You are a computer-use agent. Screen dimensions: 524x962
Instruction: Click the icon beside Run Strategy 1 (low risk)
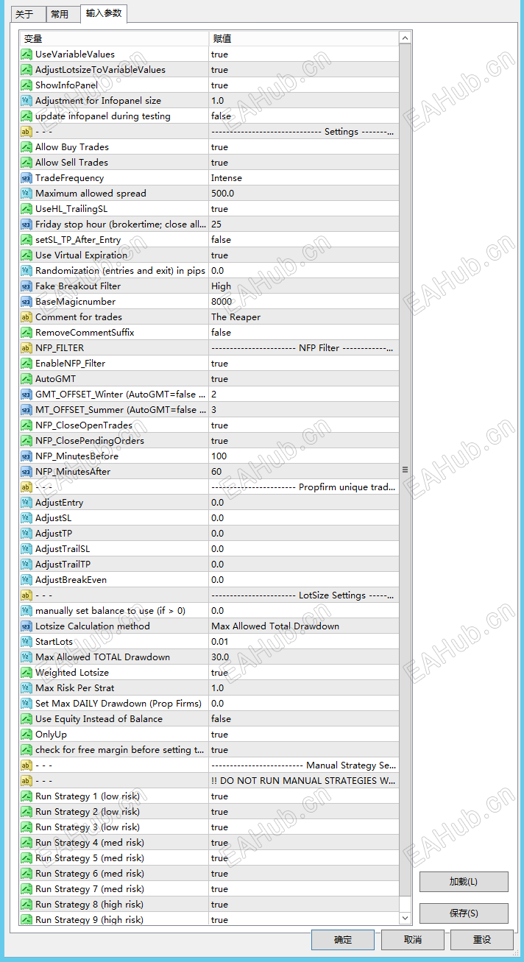click(26, 796)
